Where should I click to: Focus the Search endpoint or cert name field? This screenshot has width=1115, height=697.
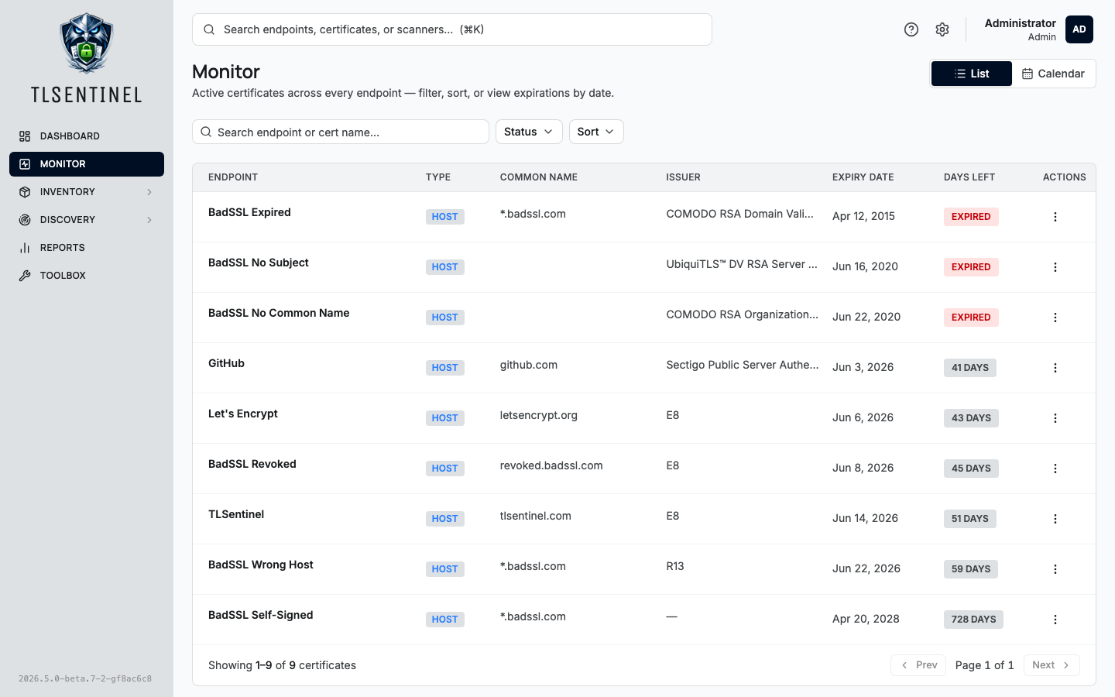341,132
